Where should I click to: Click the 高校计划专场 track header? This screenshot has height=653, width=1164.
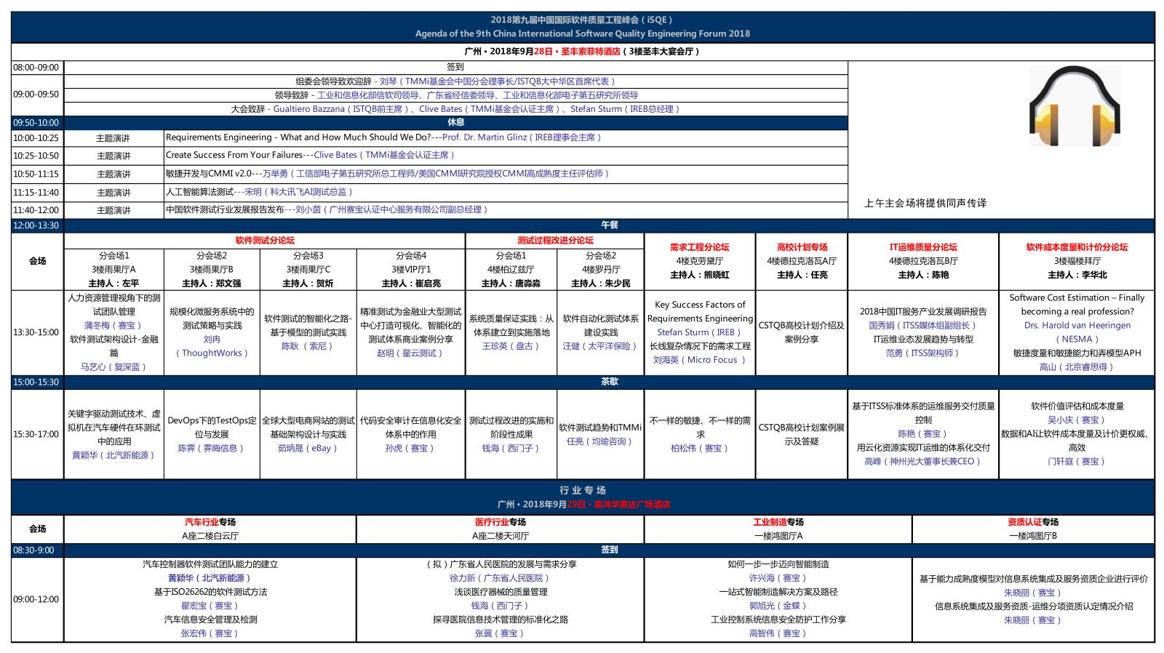pyautogui.click(x=802, y=247)
